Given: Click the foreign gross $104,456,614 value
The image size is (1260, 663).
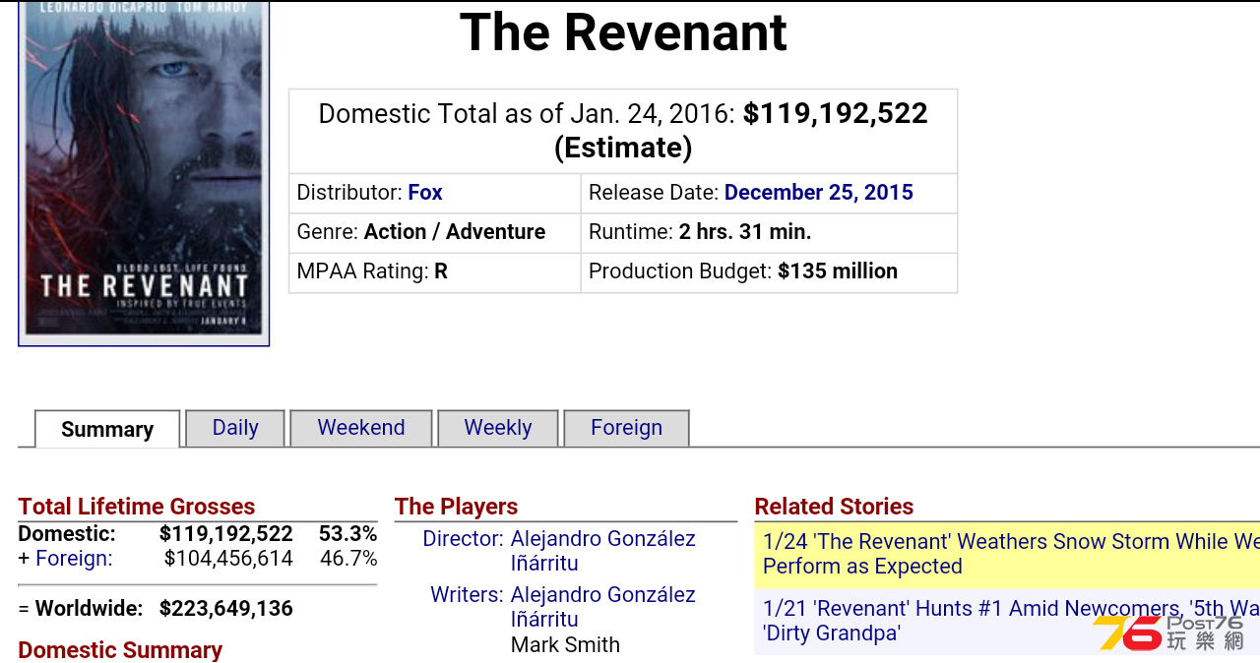Looking at the screenshot, I should tap(228, 559).
